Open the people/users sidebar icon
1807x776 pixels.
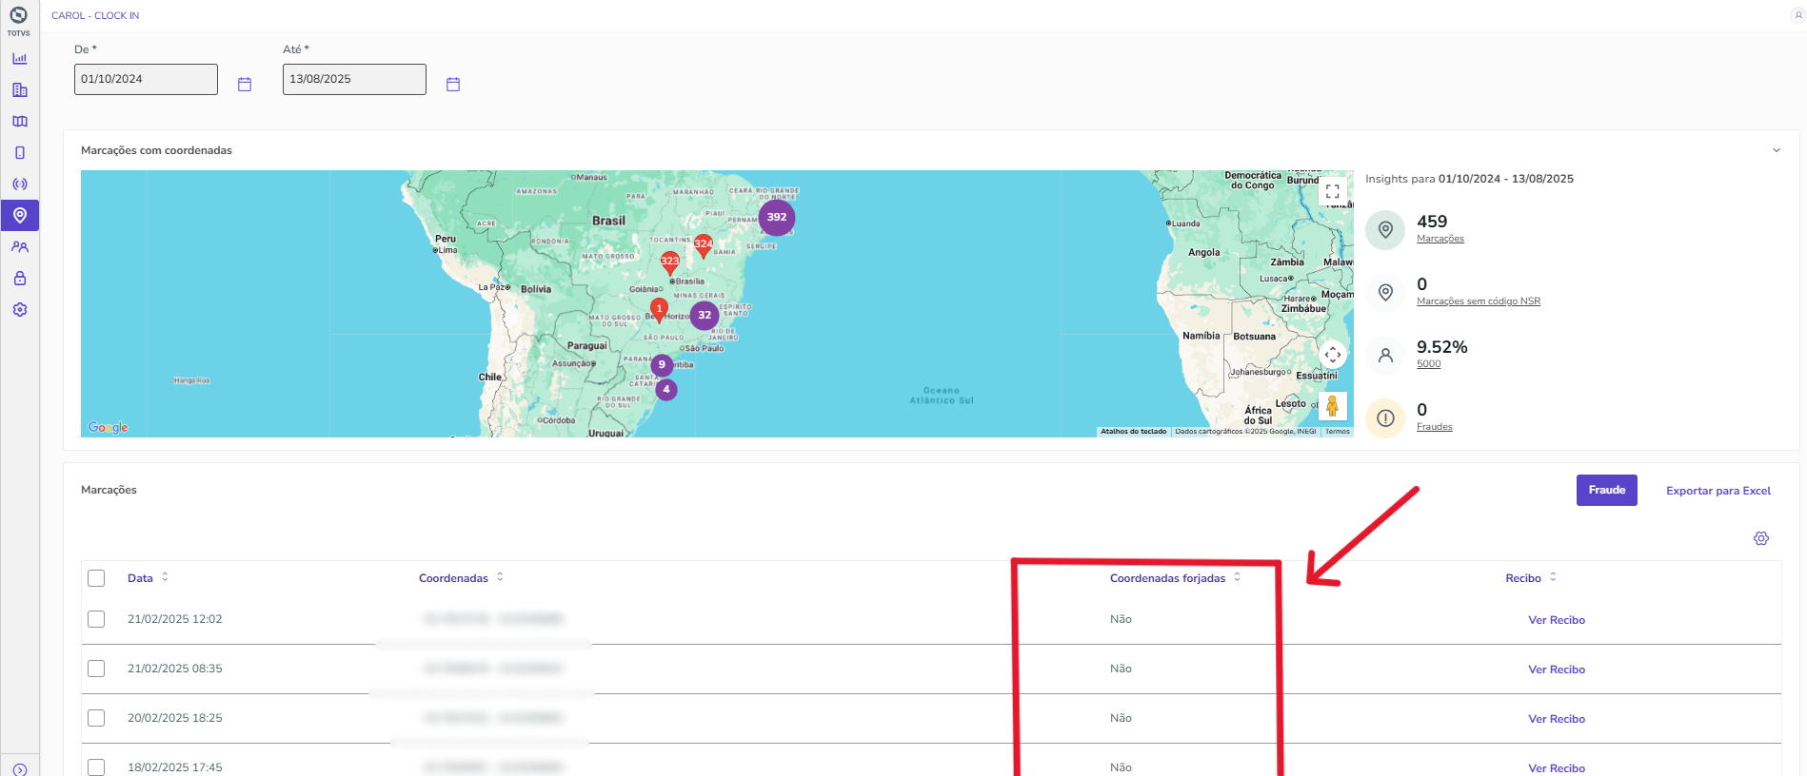(x=20, y=247)
